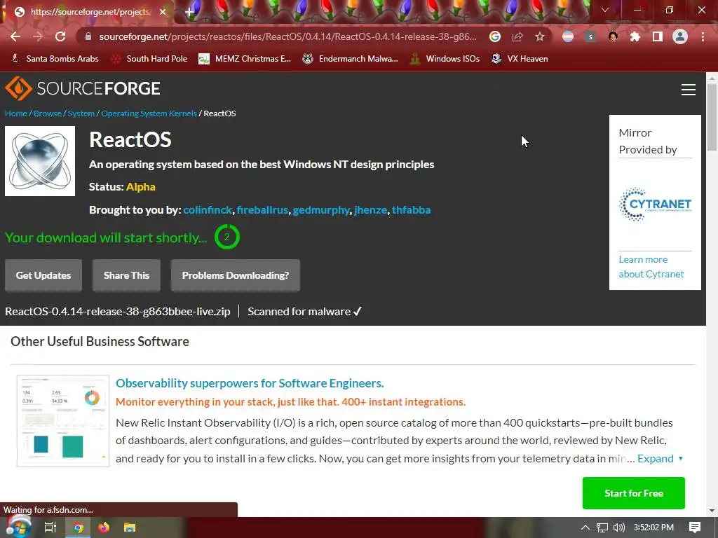
Task: Open Task View in the taskbar
Action: tap(50, 527)
